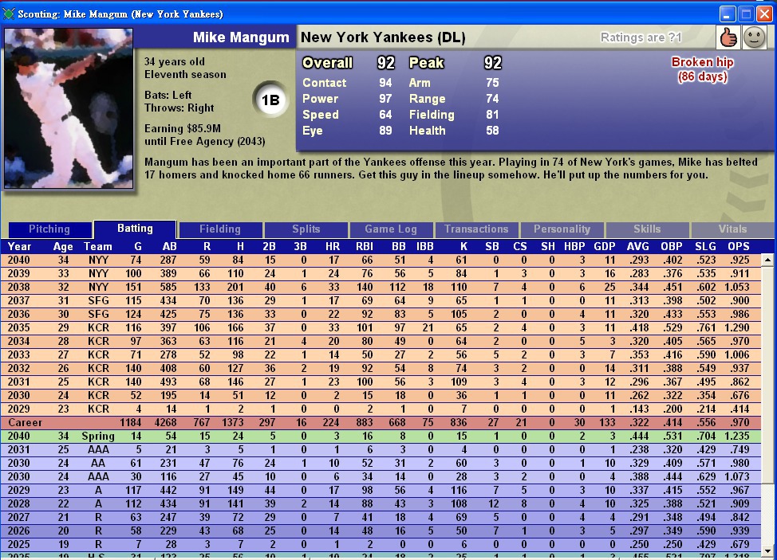Select the 2040 NYY season row

click(x=381, y=260)
